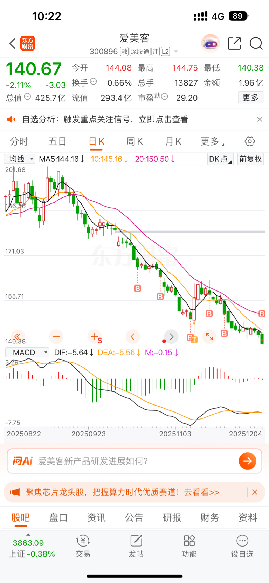Tap the 设自选 watchlist button
Screen dimensions: 269x583
[x=242, y=546]
